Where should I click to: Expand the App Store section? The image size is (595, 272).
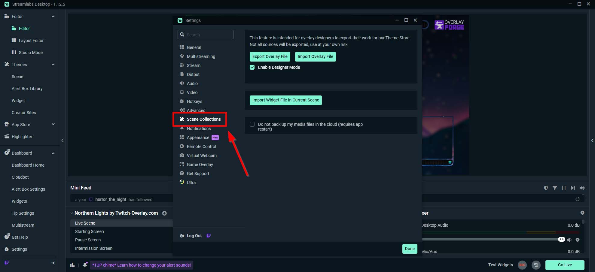53,124
